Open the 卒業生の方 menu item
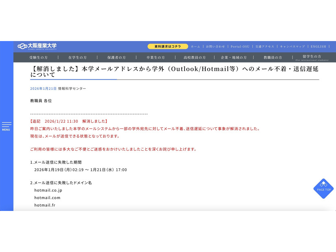 pyautogui.click(x=155, y=57)
